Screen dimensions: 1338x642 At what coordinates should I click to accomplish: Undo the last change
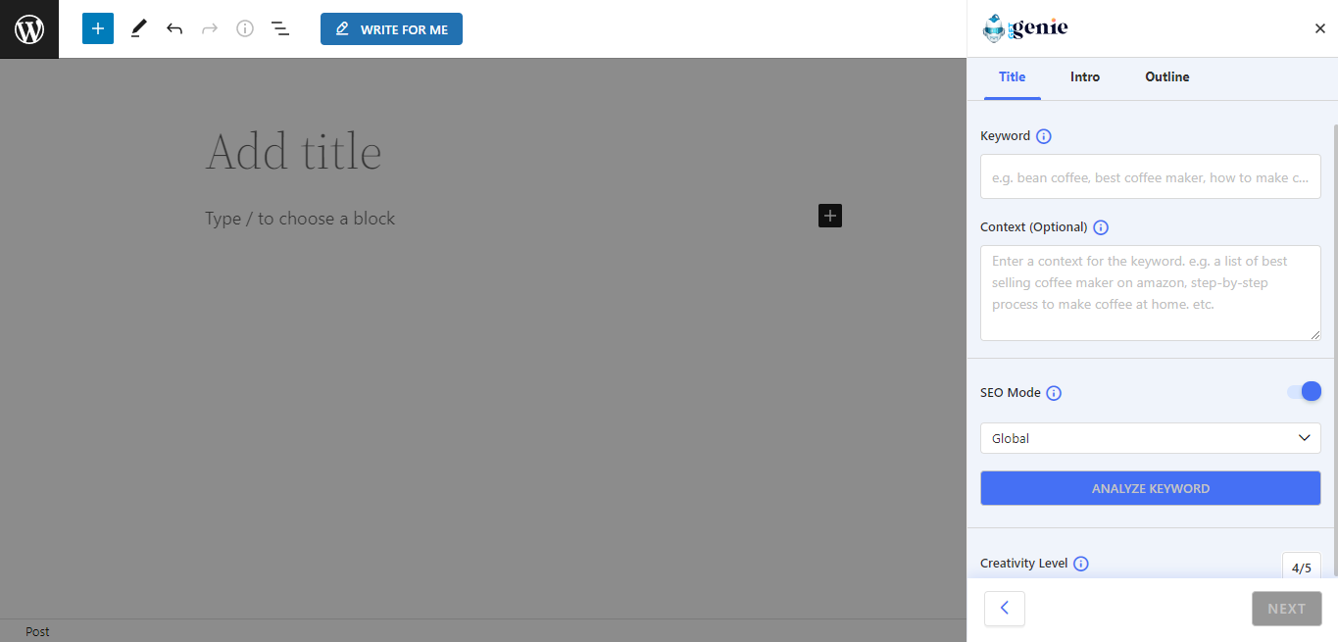point(174,28)
